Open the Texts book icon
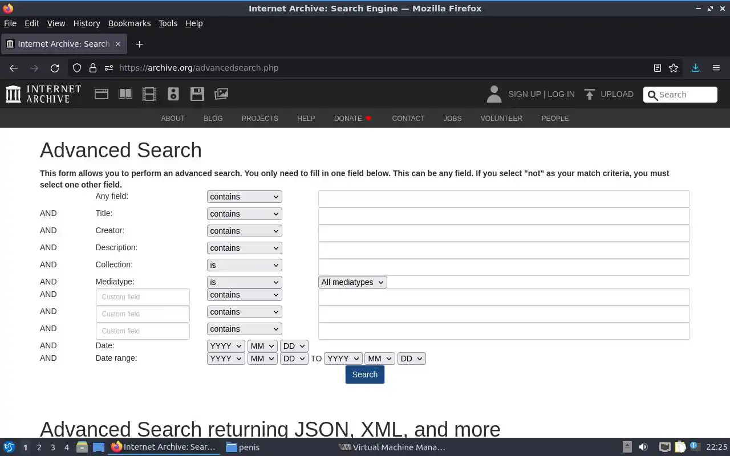Screen dimensions: 730x456 point(125,94)
